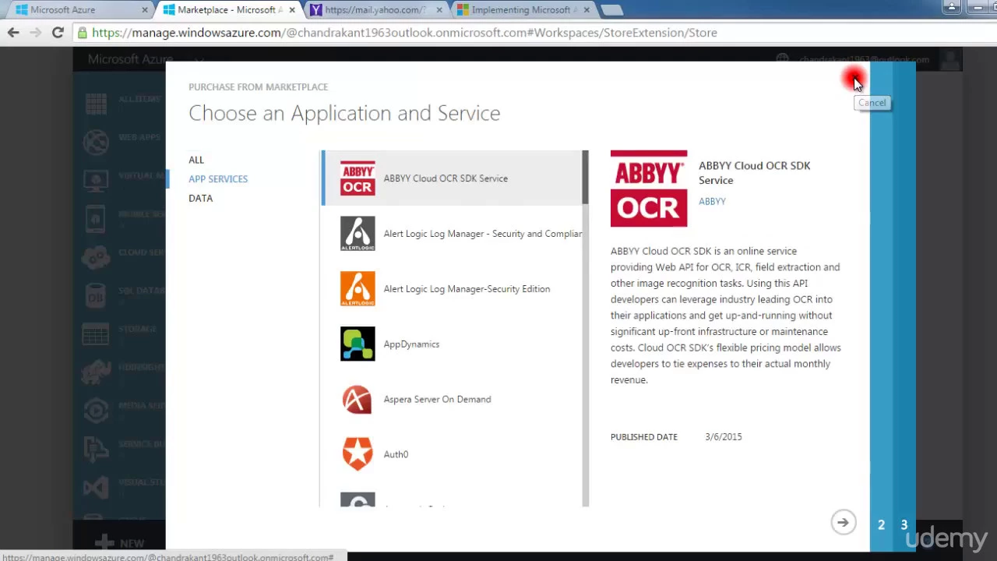Click orange Alert Logic Security Edition icon
The width and height of the screenshot is (997, 561).
358,289
